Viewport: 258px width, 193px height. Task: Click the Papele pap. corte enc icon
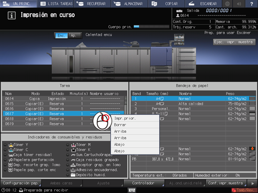coord(10,170)
